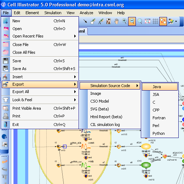
Task: Open the Window menu
Action: coord(105,13)
